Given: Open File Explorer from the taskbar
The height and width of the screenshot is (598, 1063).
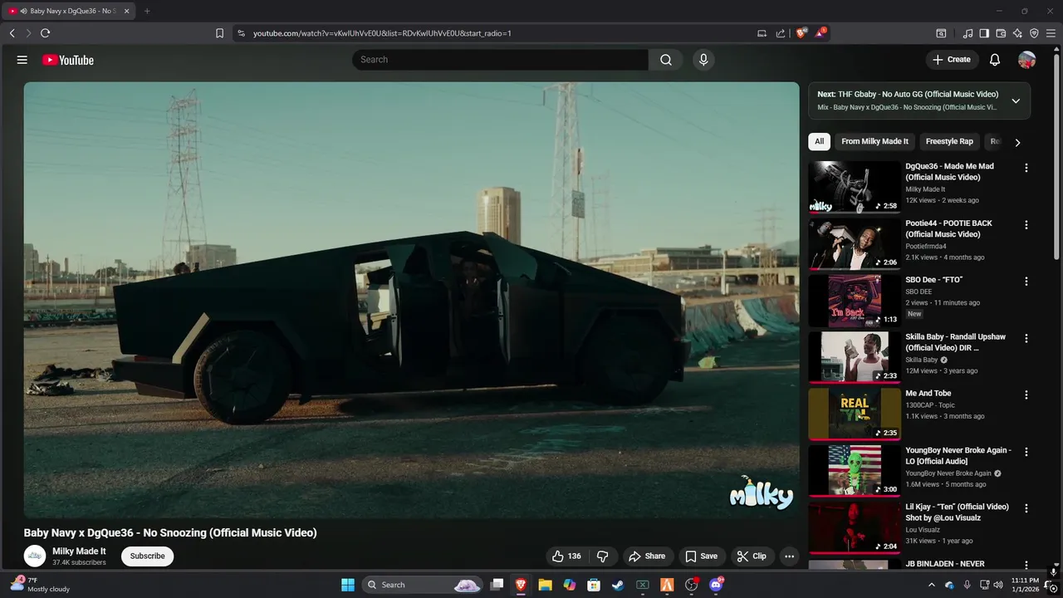Looking at the screenshot, I should (x=545, y=585).
